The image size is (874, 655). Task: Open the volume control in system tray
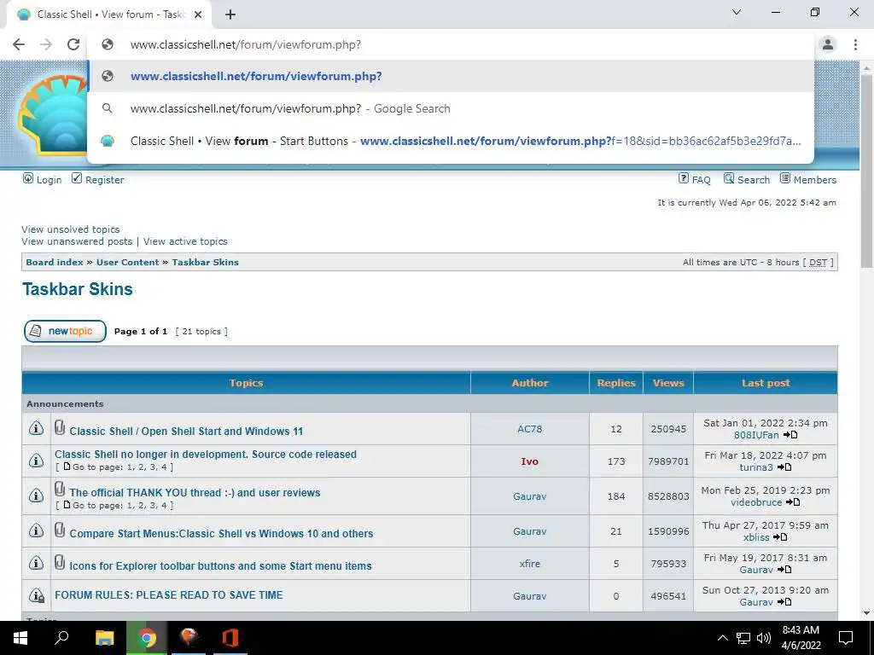tap(764, 638)
